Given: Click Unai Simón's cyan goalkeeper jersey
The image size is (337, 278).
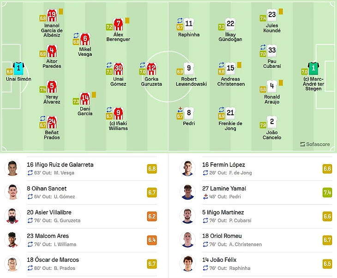Looking at the screenshot, I should tap(18, 68).
